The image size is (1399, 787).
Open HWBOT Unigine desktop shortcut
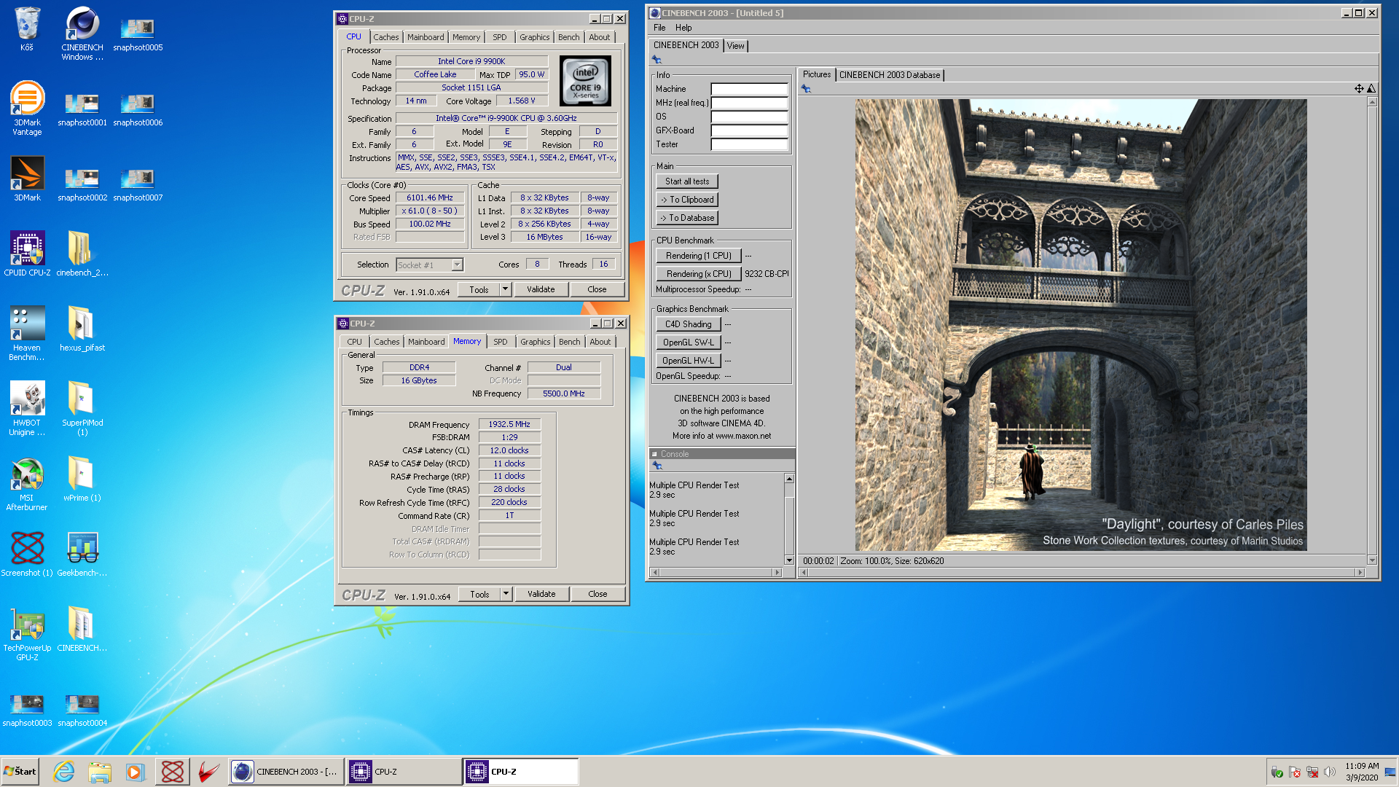[27, 408]
